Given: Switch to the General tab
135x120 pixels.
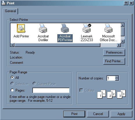Looking at the screenshot, I should pyautogui.click(x=10, y=11).
